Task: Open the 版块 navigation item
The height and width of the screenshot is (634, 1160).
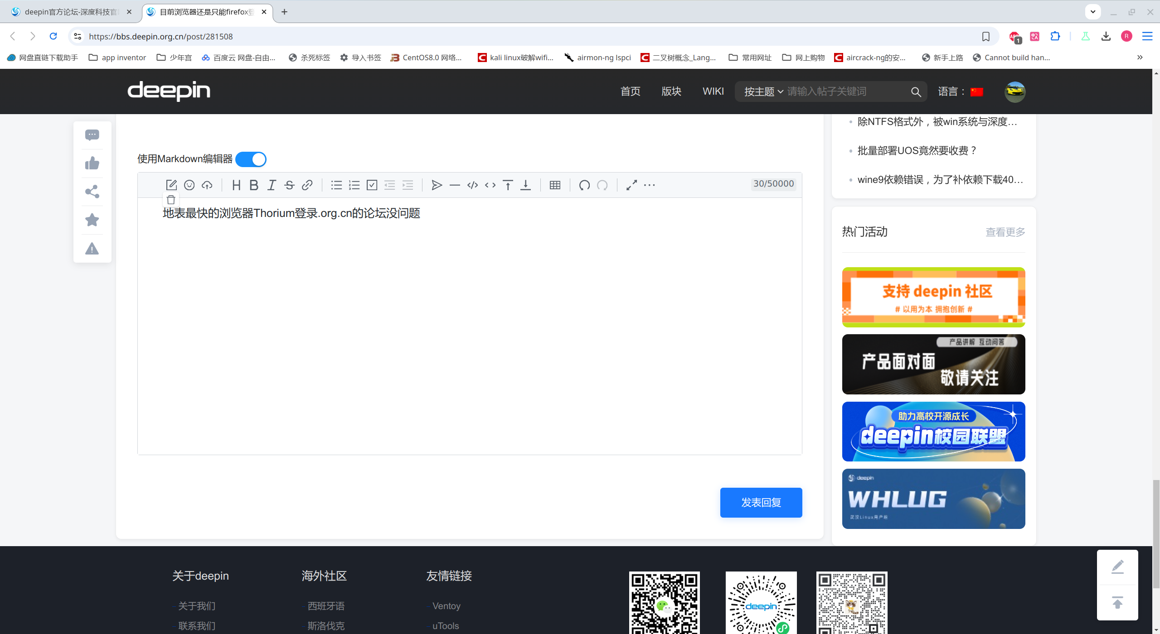Action: (x=671, y=91)
